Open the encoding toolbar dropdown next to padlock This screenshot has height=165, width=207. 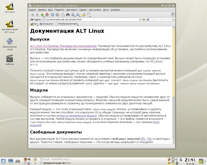coord(89,15)
